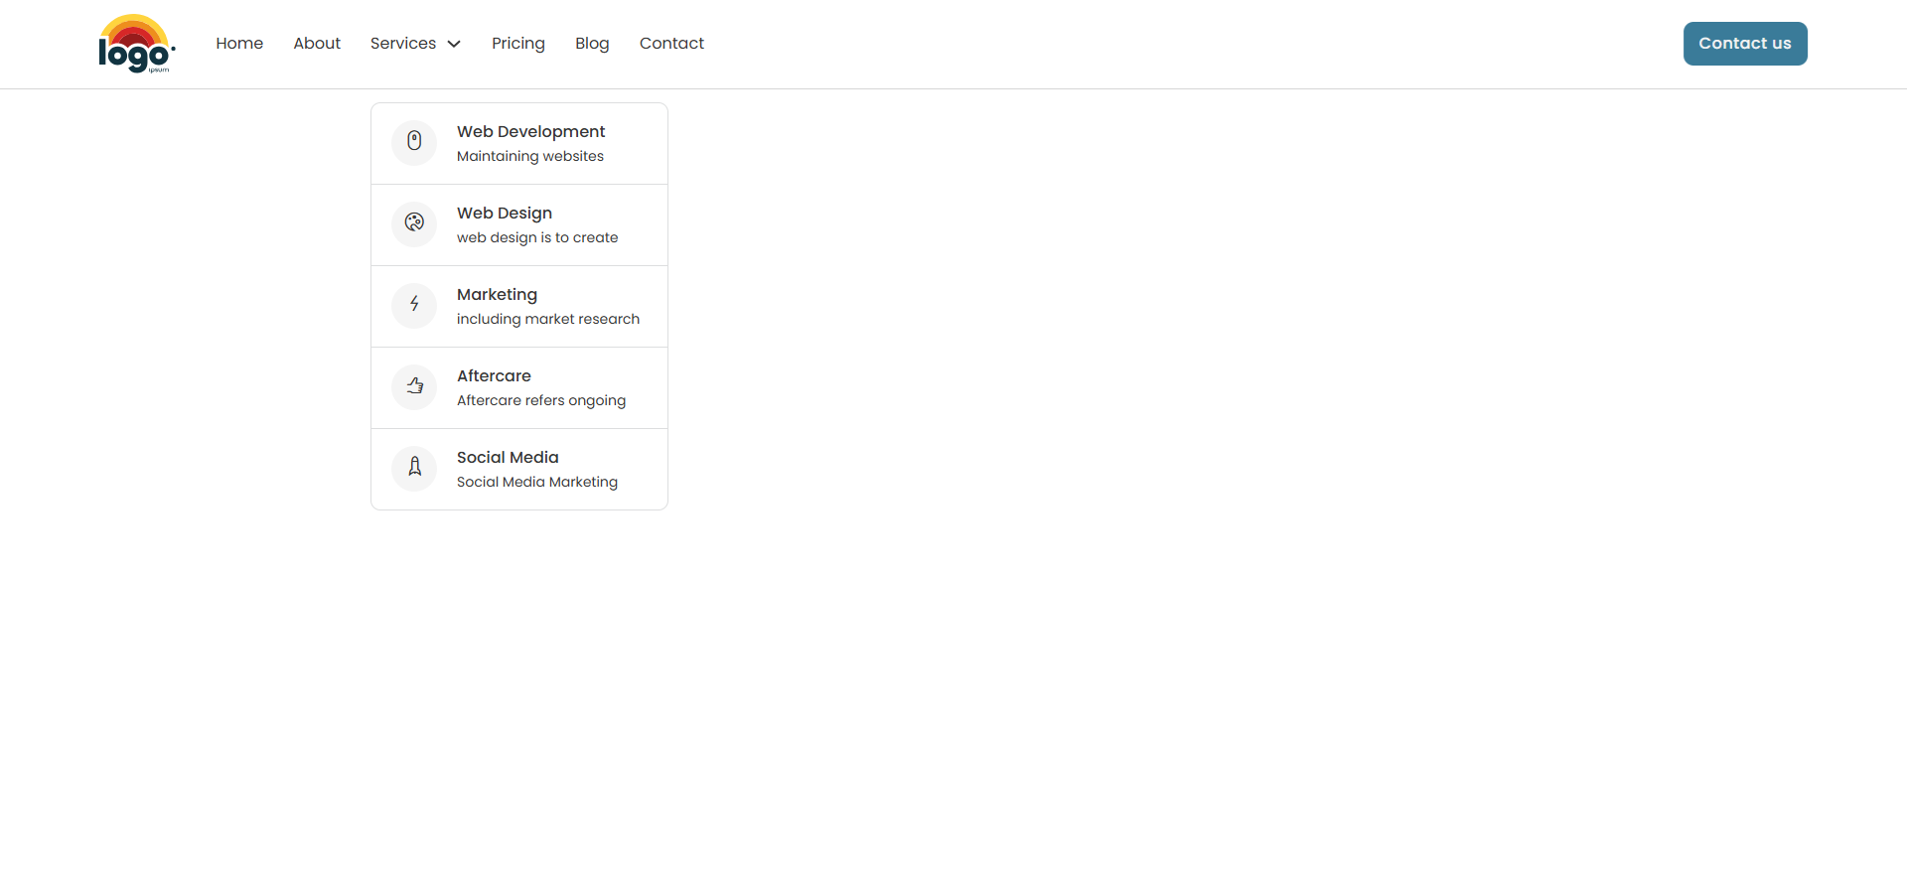Select the Web Design heading text
Image resolution: width=1907 pixels, height=871 pixels.
coord(504,213)
